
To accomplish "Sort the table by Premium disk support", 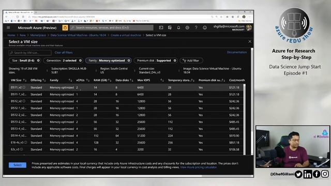I will click(212, 81).
